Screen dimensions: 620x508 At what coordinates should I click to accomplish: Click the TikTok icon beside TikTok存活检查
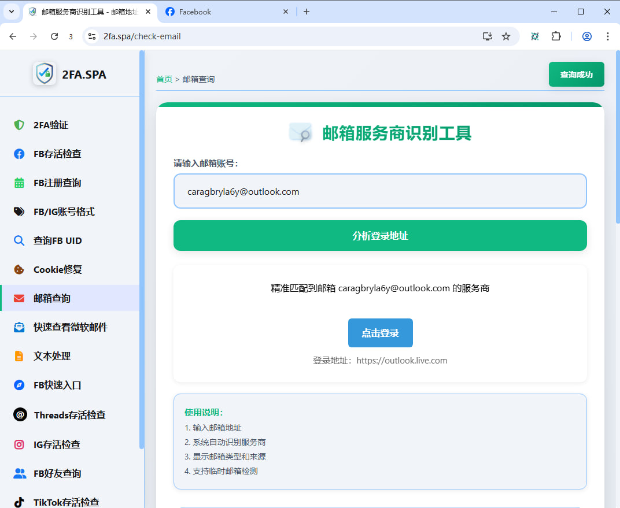pyautogui.click(x=19, y=502)
